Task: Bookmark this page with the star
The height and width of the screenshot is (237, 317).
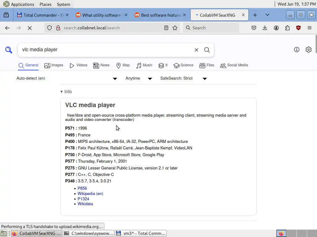Action: click(175, 28)
